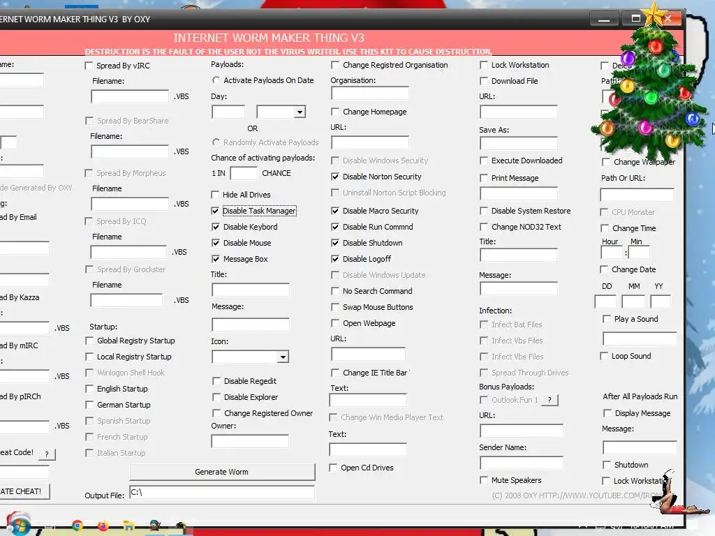This screenshot has height=536, width=715.
Task: Check the Mute Speakers checkbox
Action: click(484, 480)
